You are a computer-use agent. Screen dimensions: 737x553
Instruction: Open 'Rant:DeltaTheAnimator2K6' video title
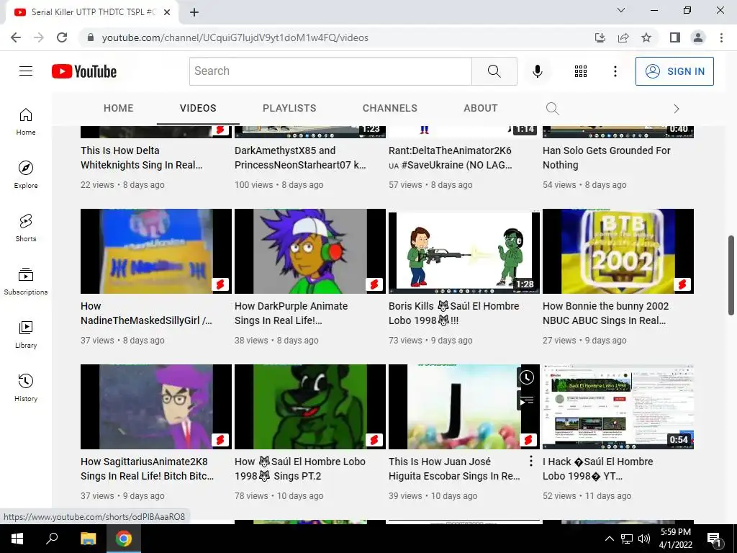click(x=451, y=158)
